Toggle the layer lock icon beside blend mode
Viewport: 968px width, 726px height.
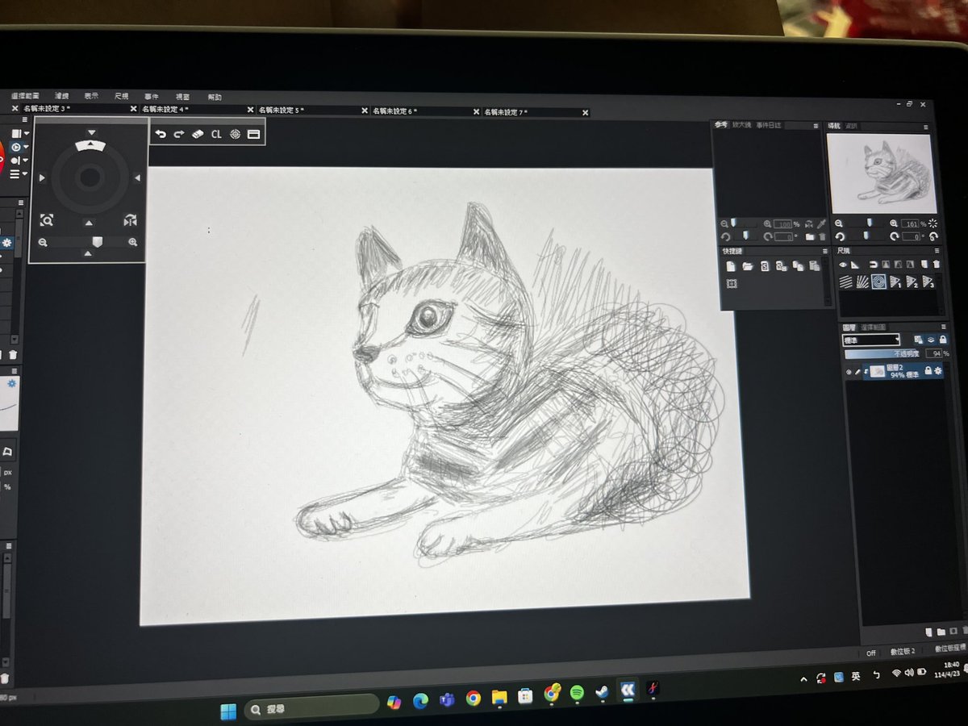[x=943, y=340]
